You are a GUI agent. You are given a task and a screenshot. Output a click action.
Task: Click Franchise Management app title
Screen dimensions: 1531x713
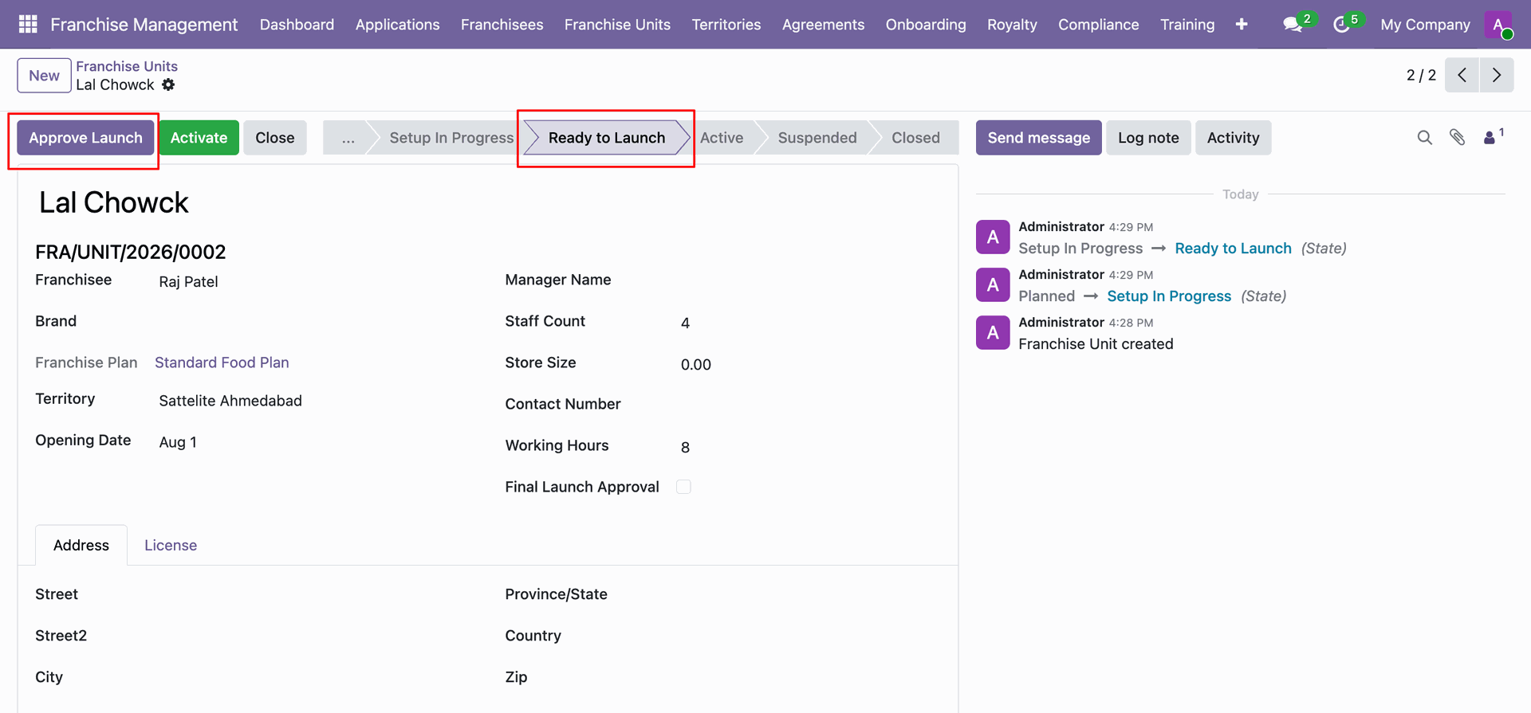click(144, 25)
